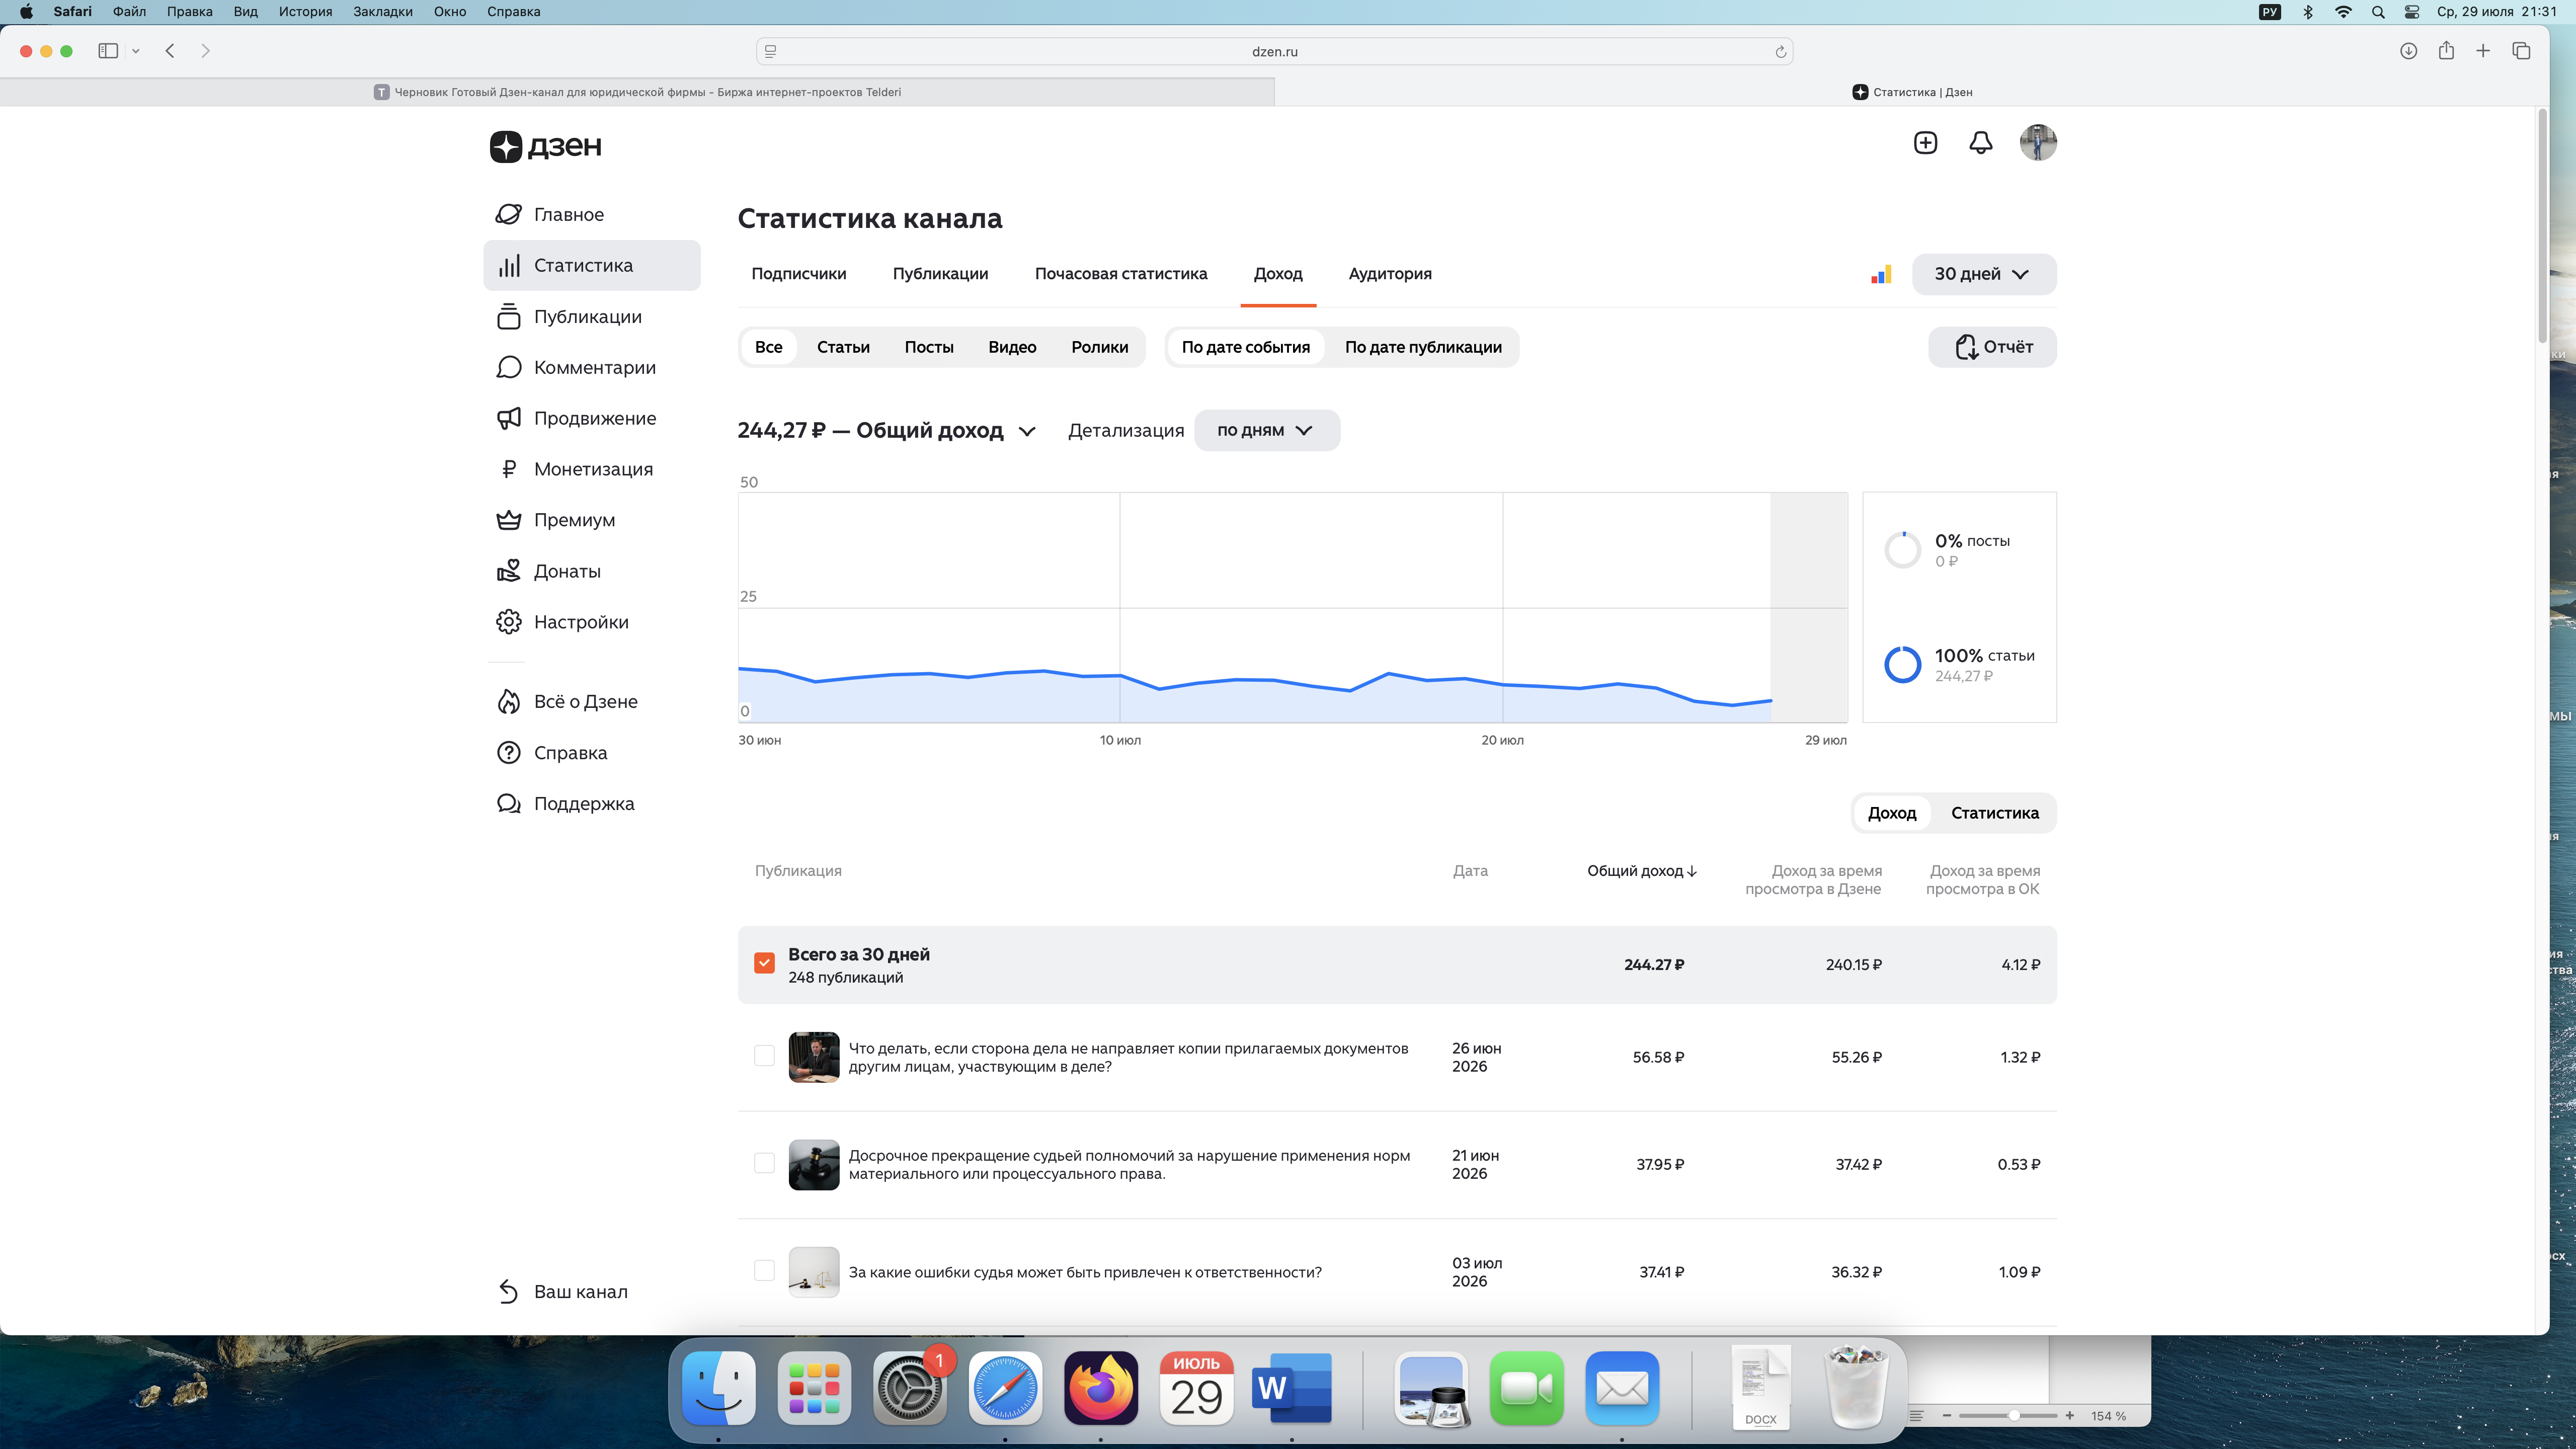Open the 30 дней period dropdown
Viewport: 2576px width, 1449px height.
[x=1984, y=274]
